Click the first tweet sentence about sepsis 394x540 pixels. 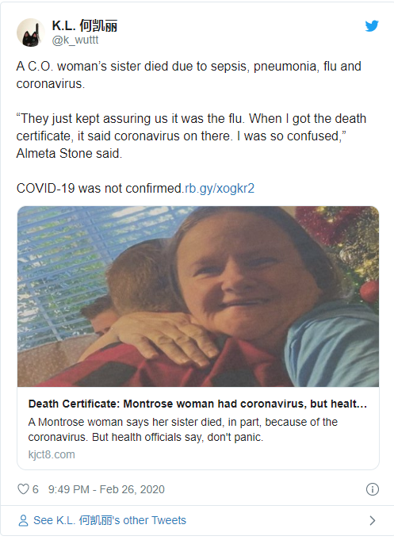[189, 75]
